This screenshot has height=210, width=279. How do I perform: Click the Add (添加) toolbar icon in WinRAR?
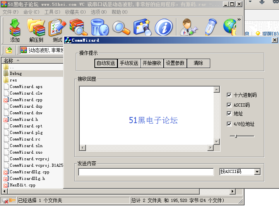click(x=15, y=27)
